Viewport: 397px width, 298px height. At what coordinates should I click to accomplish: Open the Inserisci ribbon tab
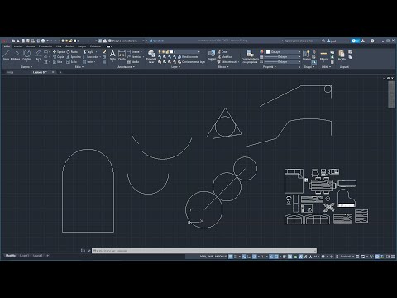tap(18, 46)
